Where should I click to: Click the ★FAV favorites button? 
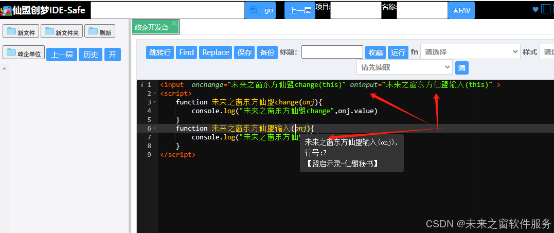tap(461, 10)
